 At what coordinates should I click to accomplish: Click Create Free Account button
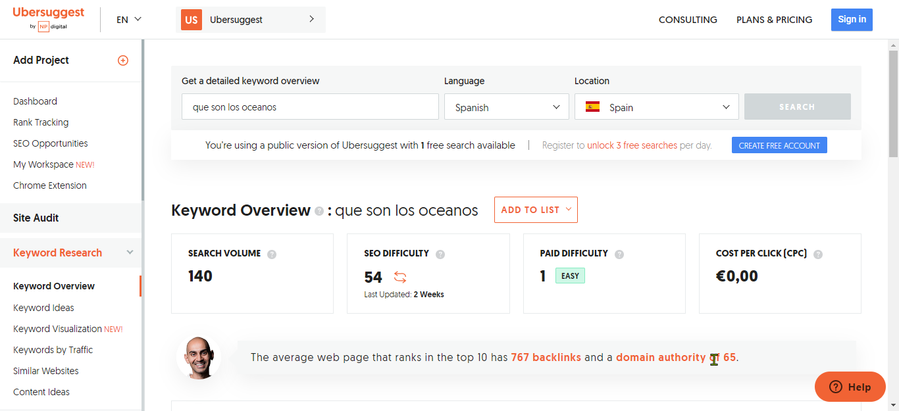click(x=779, y=145)
